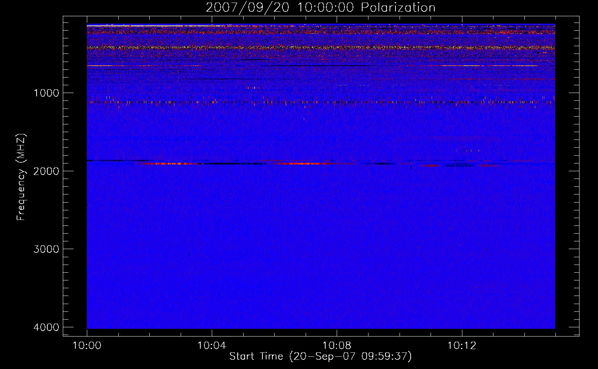The height and width of the screenshot is (369, 598).
Task: Click the 1000 frequency tick label
Action: 46,93
